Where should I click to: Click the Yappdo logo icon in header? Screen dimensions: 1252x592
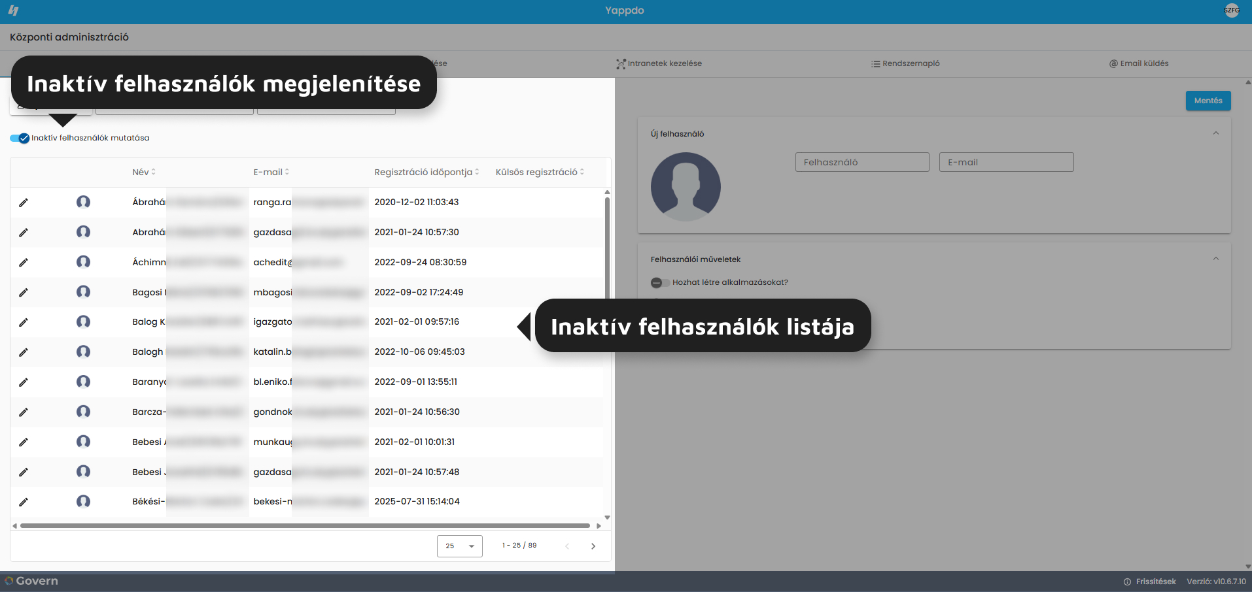(x=14, y=10)
